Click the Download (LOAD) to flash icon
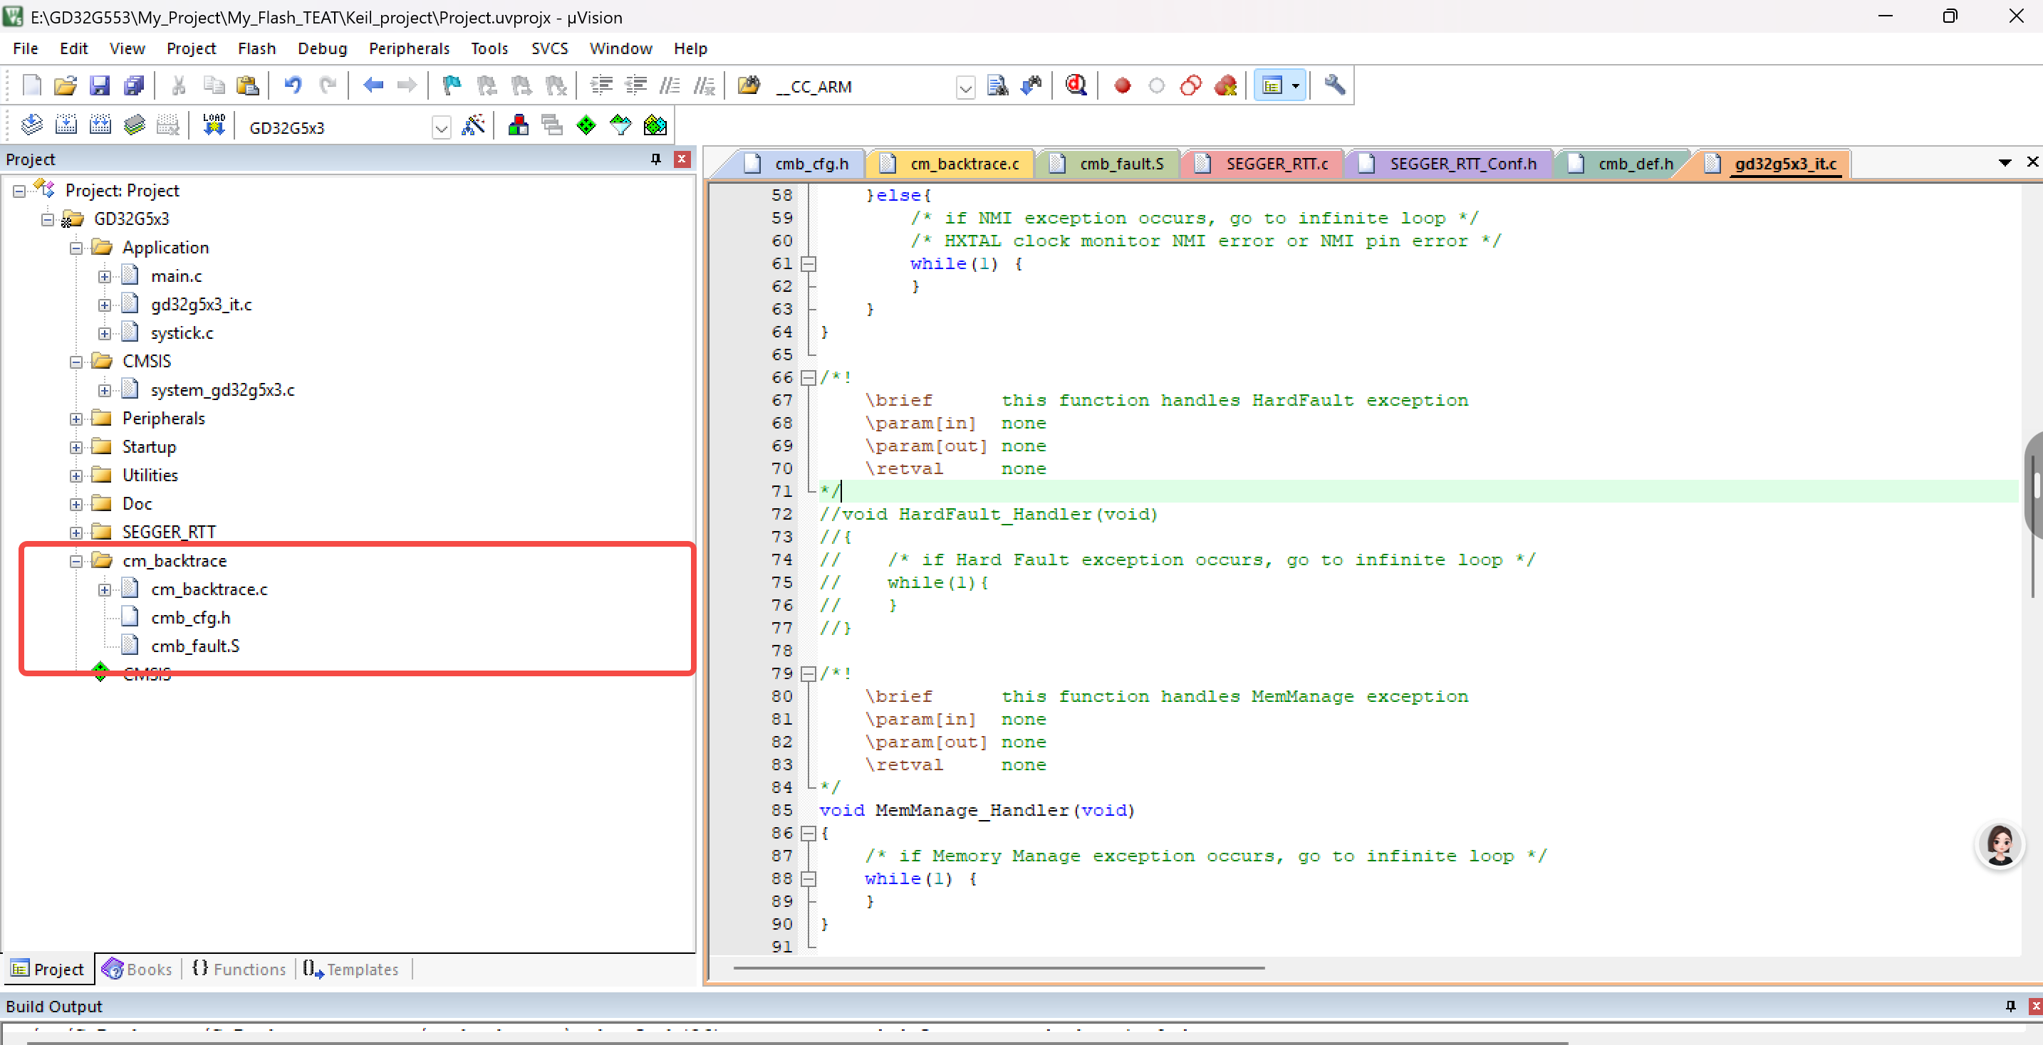The width and height of the screenshot is (2043, 1045). point(213,125)
